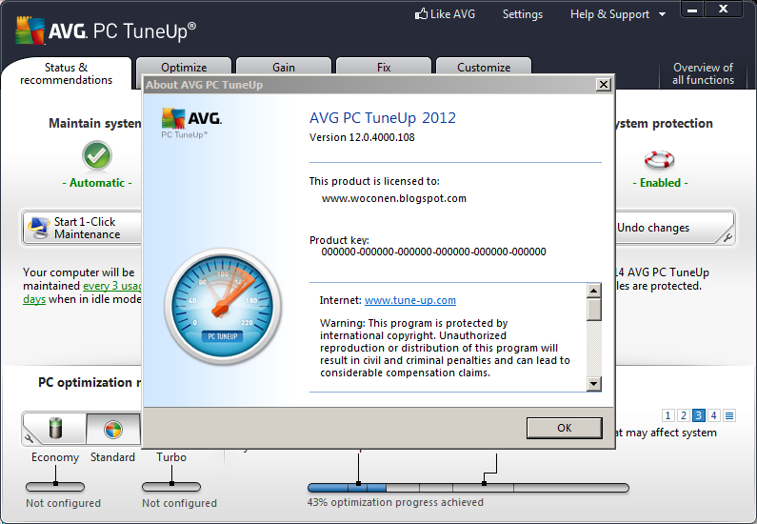
Task: Click the Economy mode label
Action: coord(55,457)
